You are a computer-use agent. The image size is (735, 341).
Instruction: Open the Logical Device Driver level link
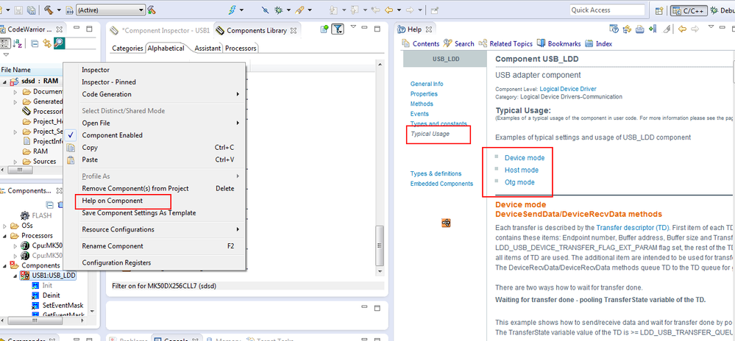[568, 88]
